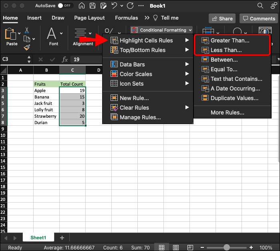Open the Insert ribbon tab
Screen dimensions: 280x251
(x=34, y=18)
